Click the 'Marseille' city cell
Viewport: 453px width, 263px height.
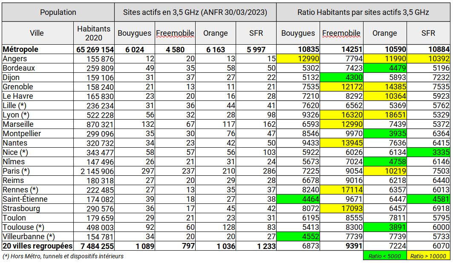point(38,124)
